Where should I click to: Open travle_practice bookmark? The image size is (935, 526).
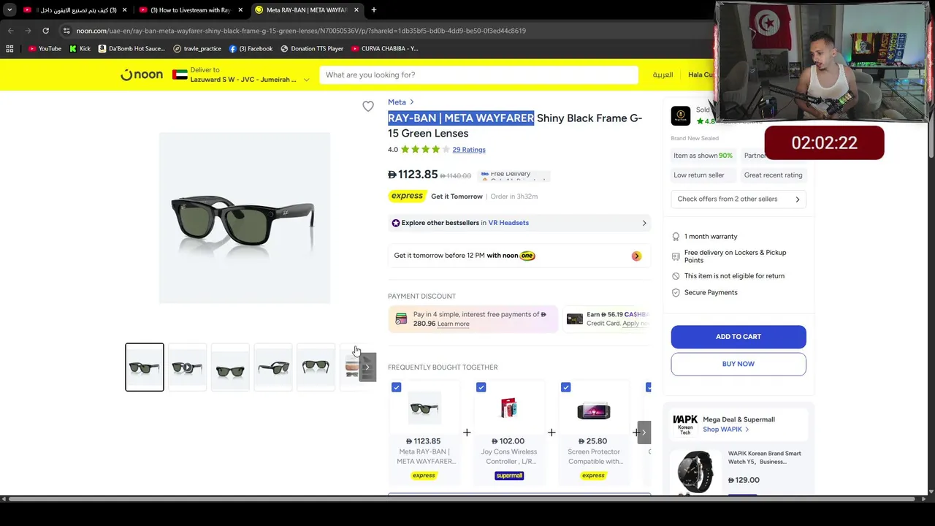click(197, 48)
